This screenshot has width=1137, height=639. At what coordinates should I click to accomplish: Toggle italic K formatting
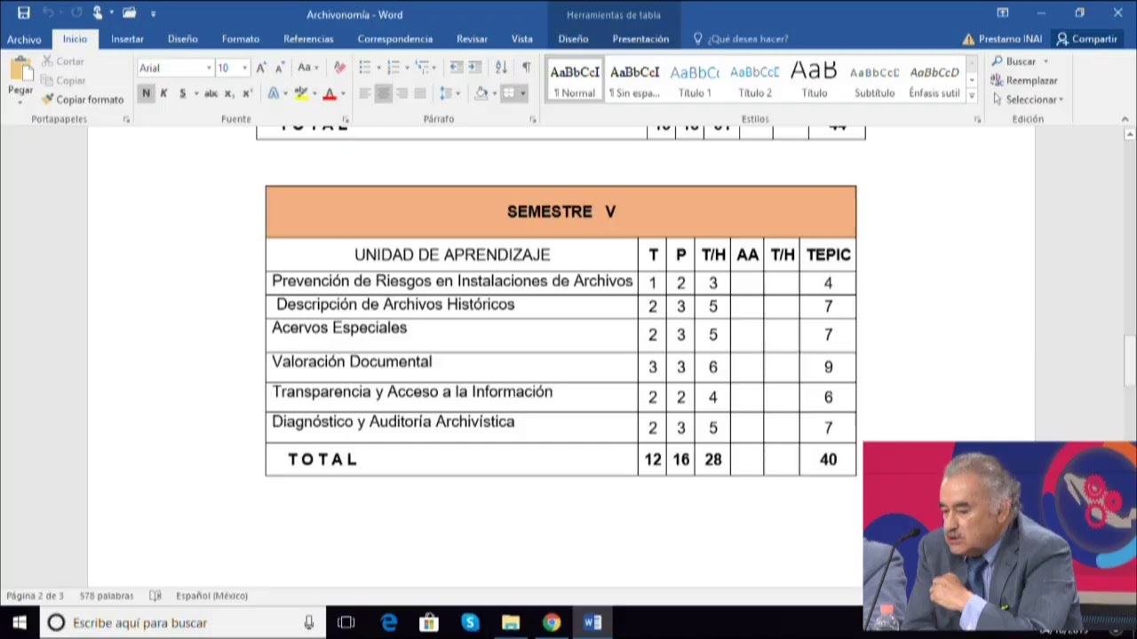point(163,93)
